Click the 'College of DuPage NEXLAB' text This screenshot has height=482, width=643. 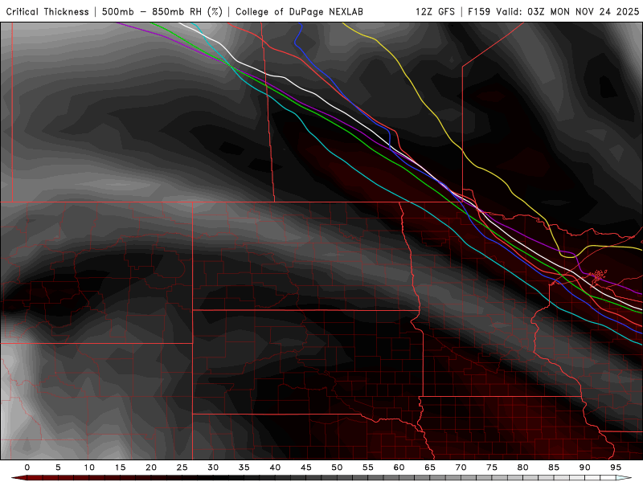[299, 11]
